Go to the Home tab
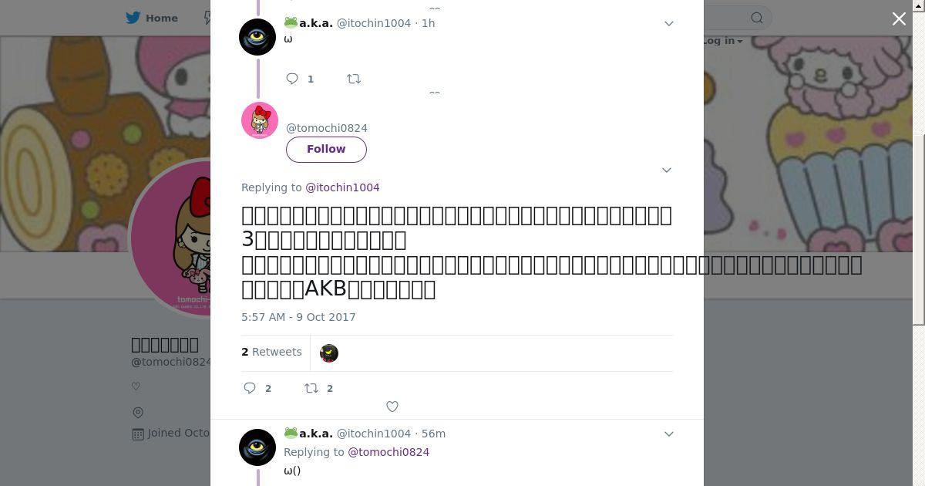Viewport: 925px width, 486px height. pos(153,18)
